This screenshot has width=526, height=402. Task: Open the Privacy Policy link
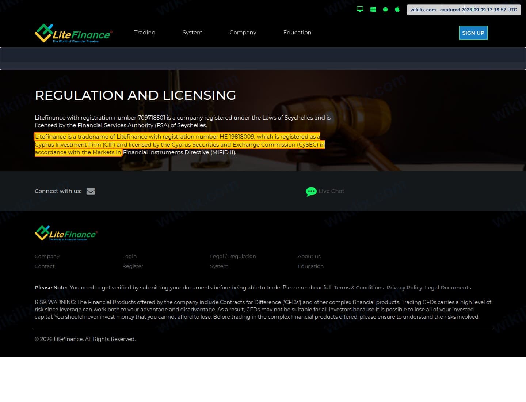(x=404, y=288)
